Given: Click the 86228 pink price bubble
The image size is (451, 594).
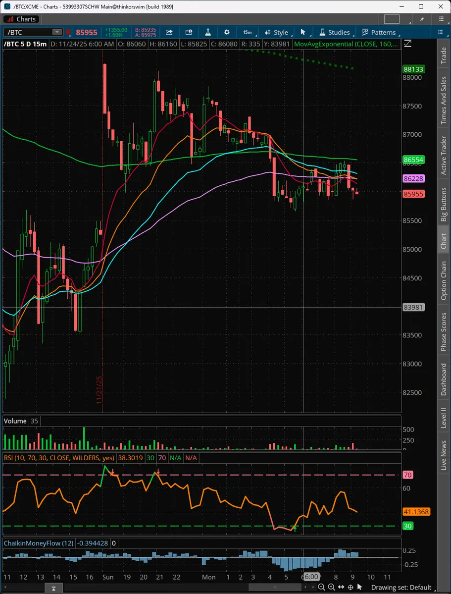Looking at the screenshot, I should click(x=413, y=178).
